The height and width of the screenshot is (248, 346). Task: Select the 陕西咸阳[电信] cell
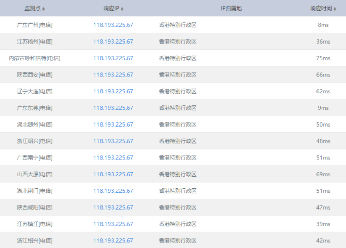point(35,207)
